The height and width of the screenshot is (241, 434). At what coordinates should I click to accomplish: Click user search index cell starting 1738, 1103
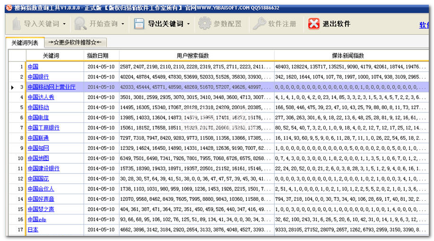(197, 189)
